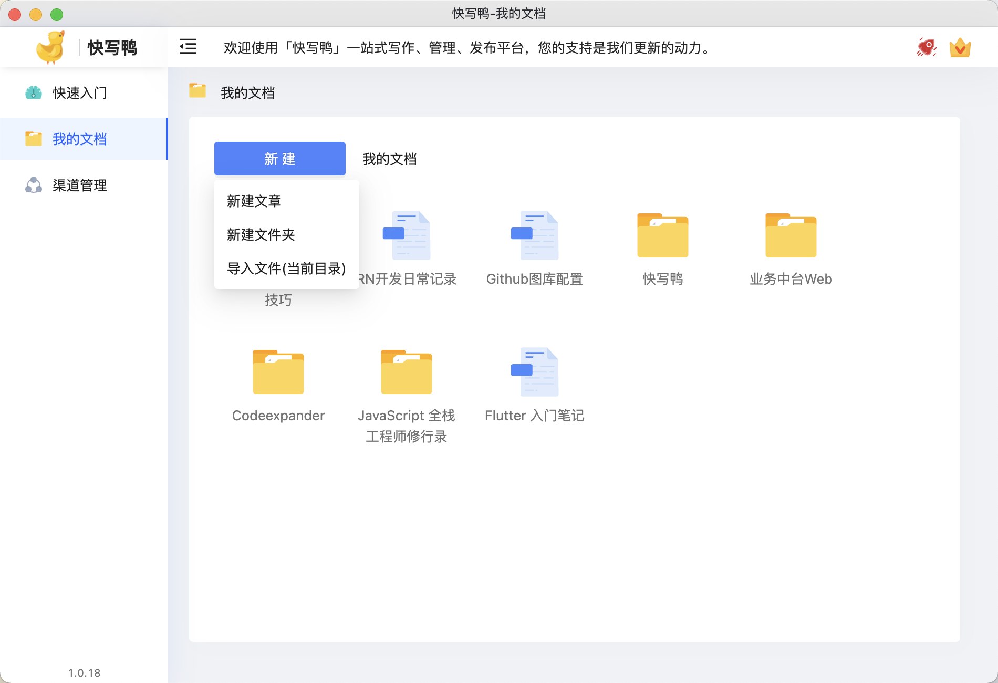The image size is (998, 683).
Task: Open the RN开发日常记录 document
Action: pyautogui.click(x=408, y=235)
